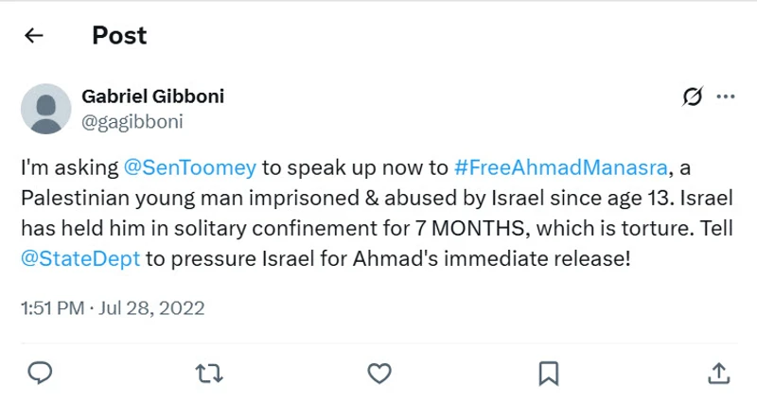Bookmark this post
Screen dimensions: 757x402
coord(548,374)
